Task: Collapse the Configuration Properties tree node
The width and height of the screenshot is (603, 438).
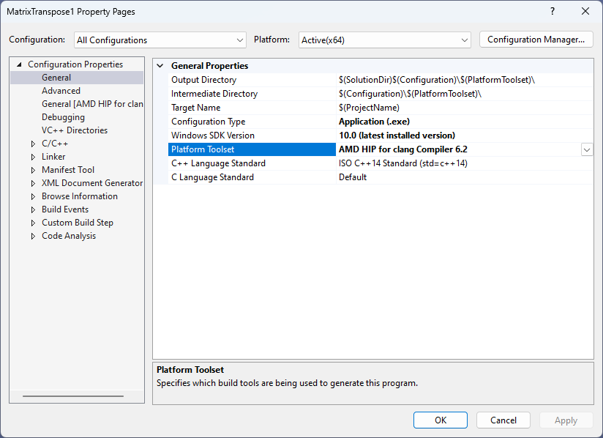Action: click(x=19, y=64)
